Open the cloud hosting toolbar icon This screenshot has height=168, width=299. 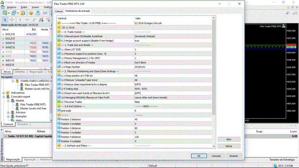coord(38,13)
